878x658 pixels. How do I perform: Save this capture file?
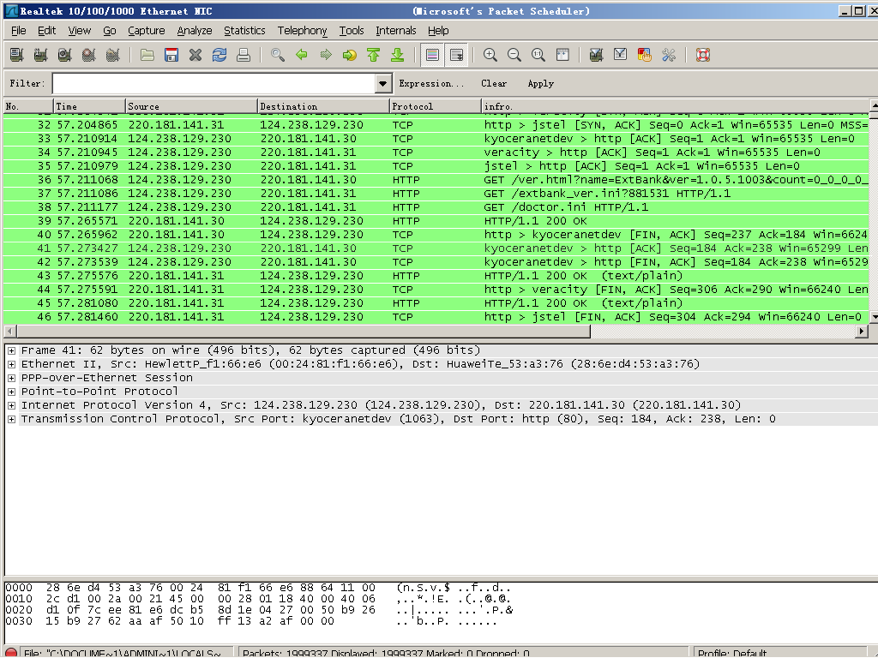[x=171, y=55]
